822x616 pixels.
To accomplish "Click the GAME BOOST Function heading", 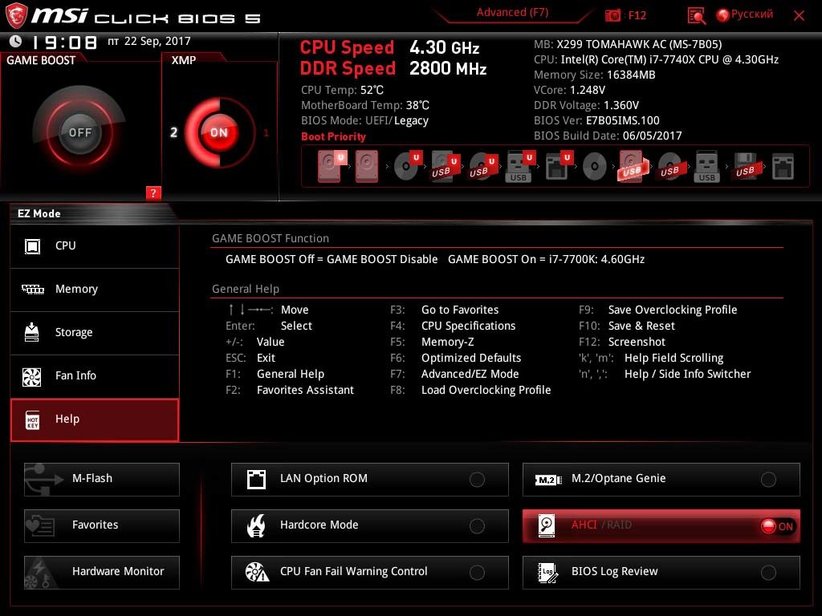I will click(271, 238).
